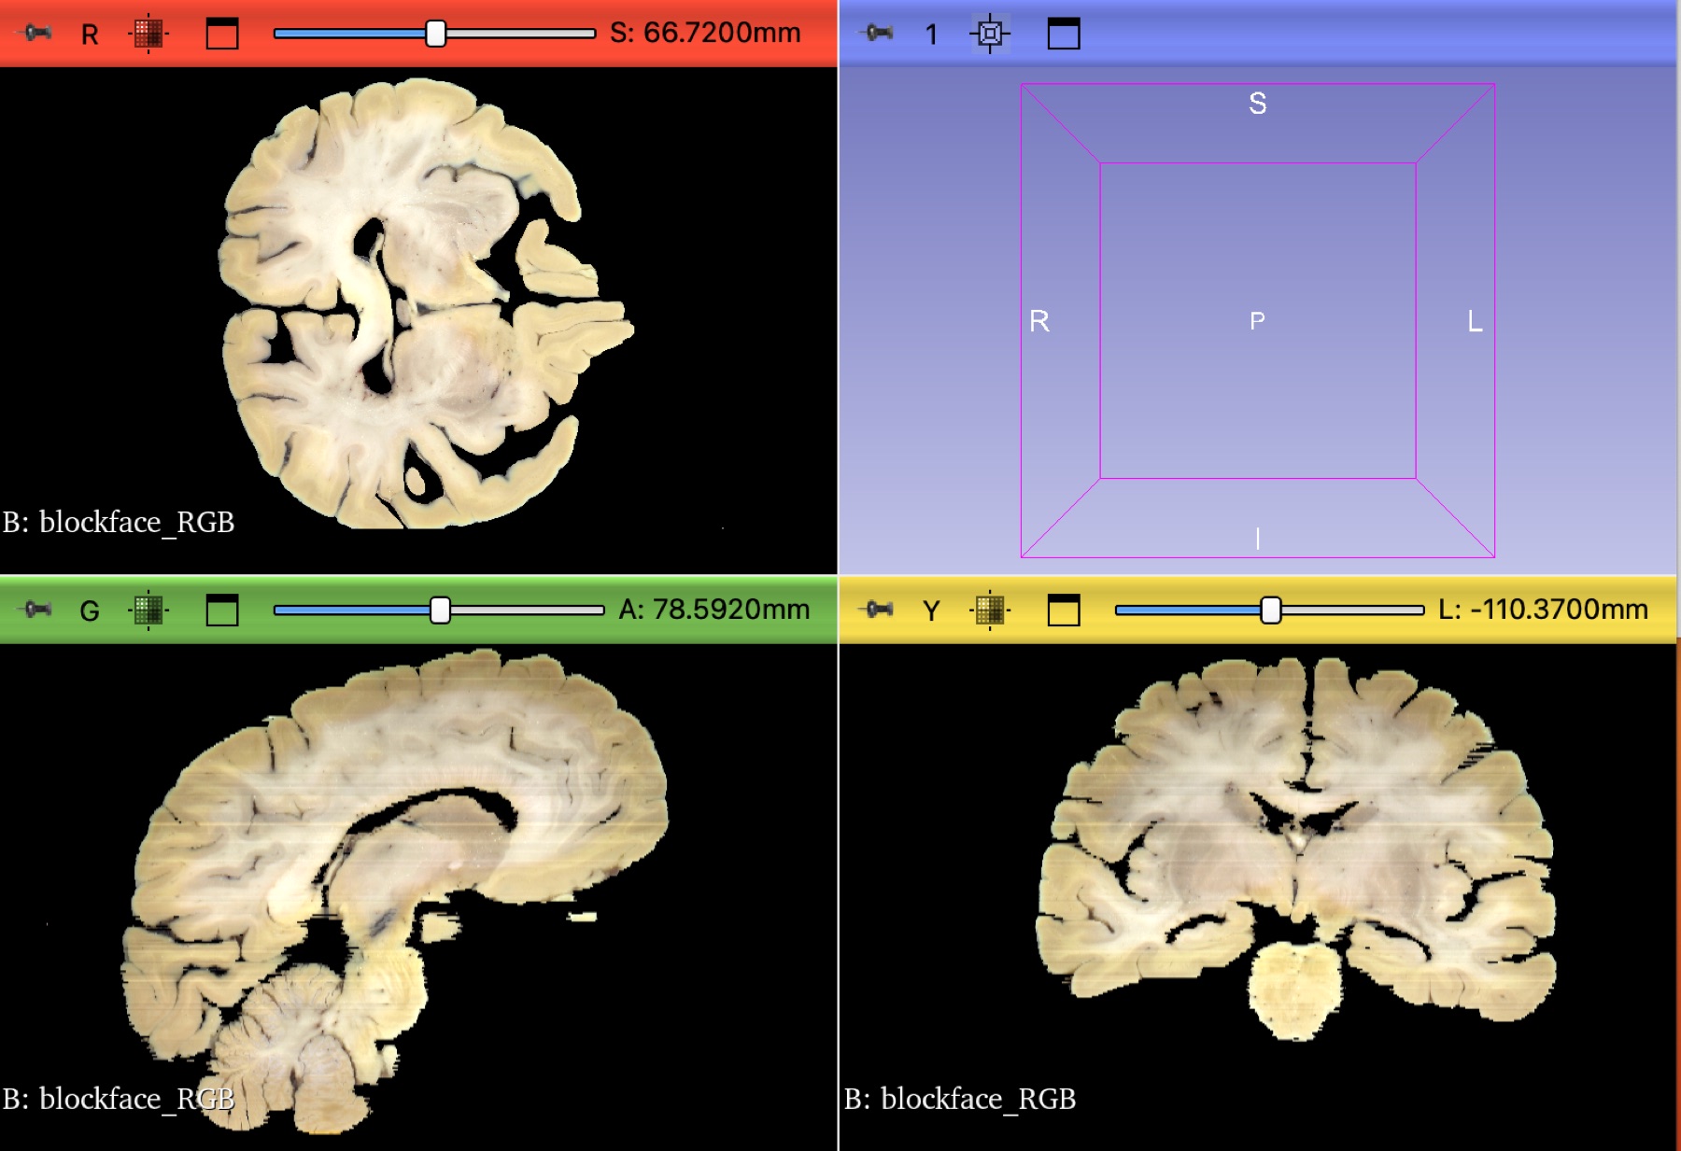
Task: Click the G view label in the green bar
Action: (90, 611)
